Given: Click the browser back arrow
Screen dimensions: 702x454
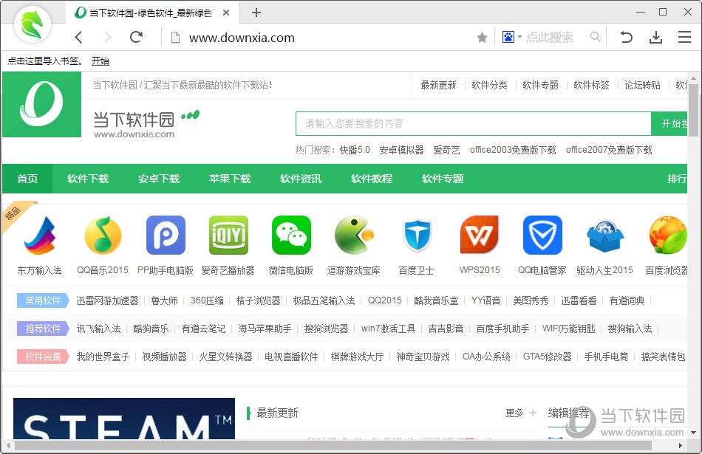Looking at the screenshot, I should pos(79,37).
